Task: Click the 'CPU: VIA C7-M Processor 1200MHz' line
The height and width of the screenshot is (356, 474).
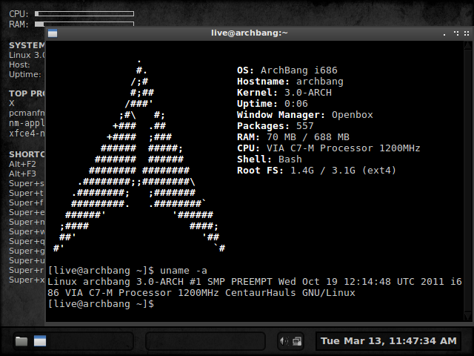Action: click(328, 148)
